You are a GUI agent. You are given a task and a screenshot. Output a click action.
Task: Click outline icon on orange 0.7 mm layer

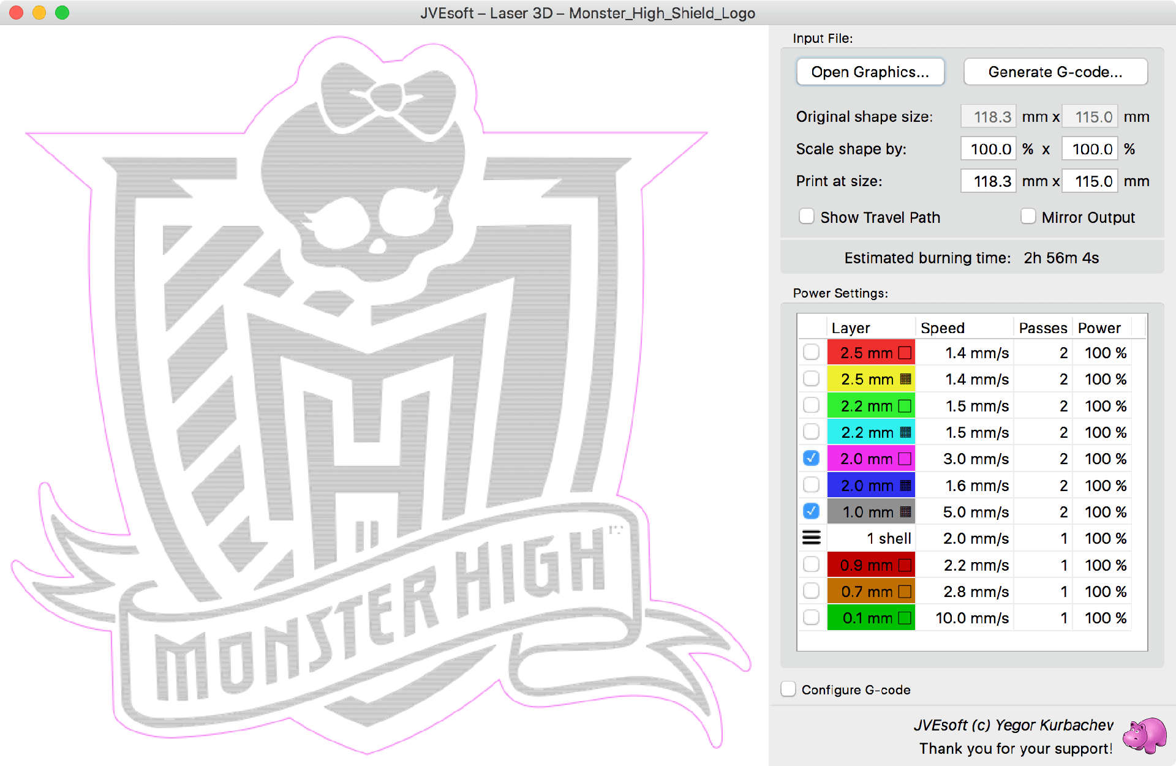click(x=905, y=591)
